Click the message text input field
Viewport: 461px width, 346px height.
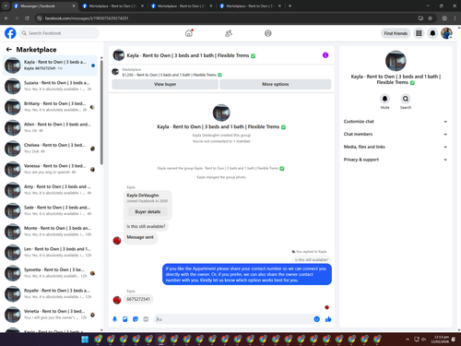[233, 319]
